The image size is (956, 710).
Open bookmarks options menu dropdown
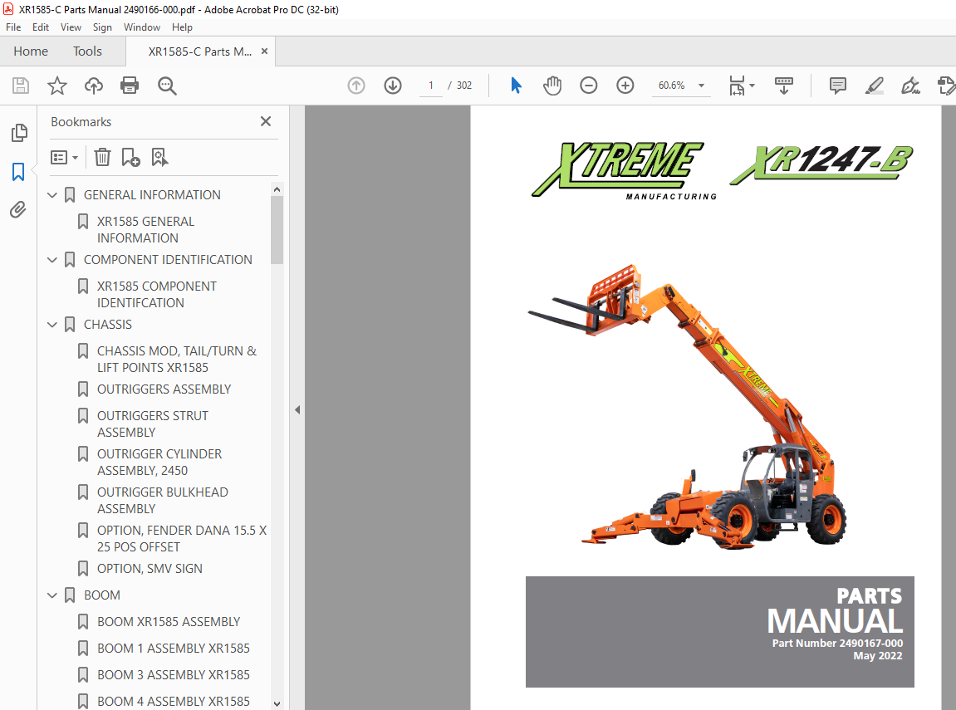click(65, 157)
